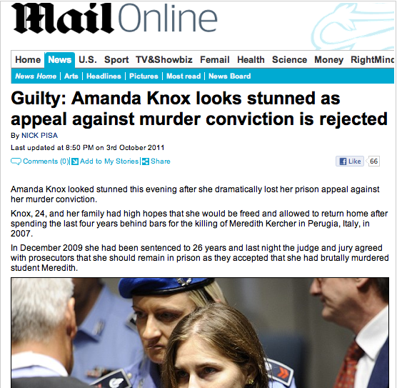397x388 pixels.
Task: Open the Headlines sub-menu link
Action: tap(104, 76)
